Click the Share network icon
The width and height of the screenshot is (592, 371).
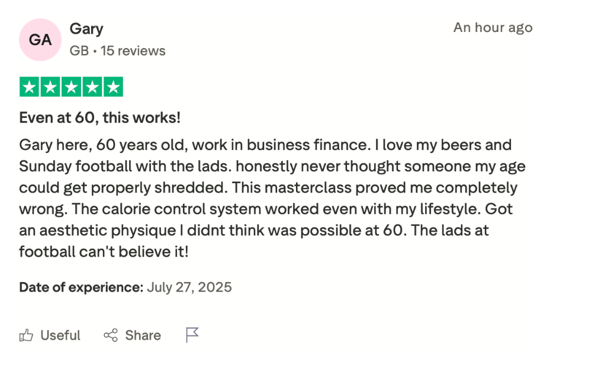click(x=110, y=335)
